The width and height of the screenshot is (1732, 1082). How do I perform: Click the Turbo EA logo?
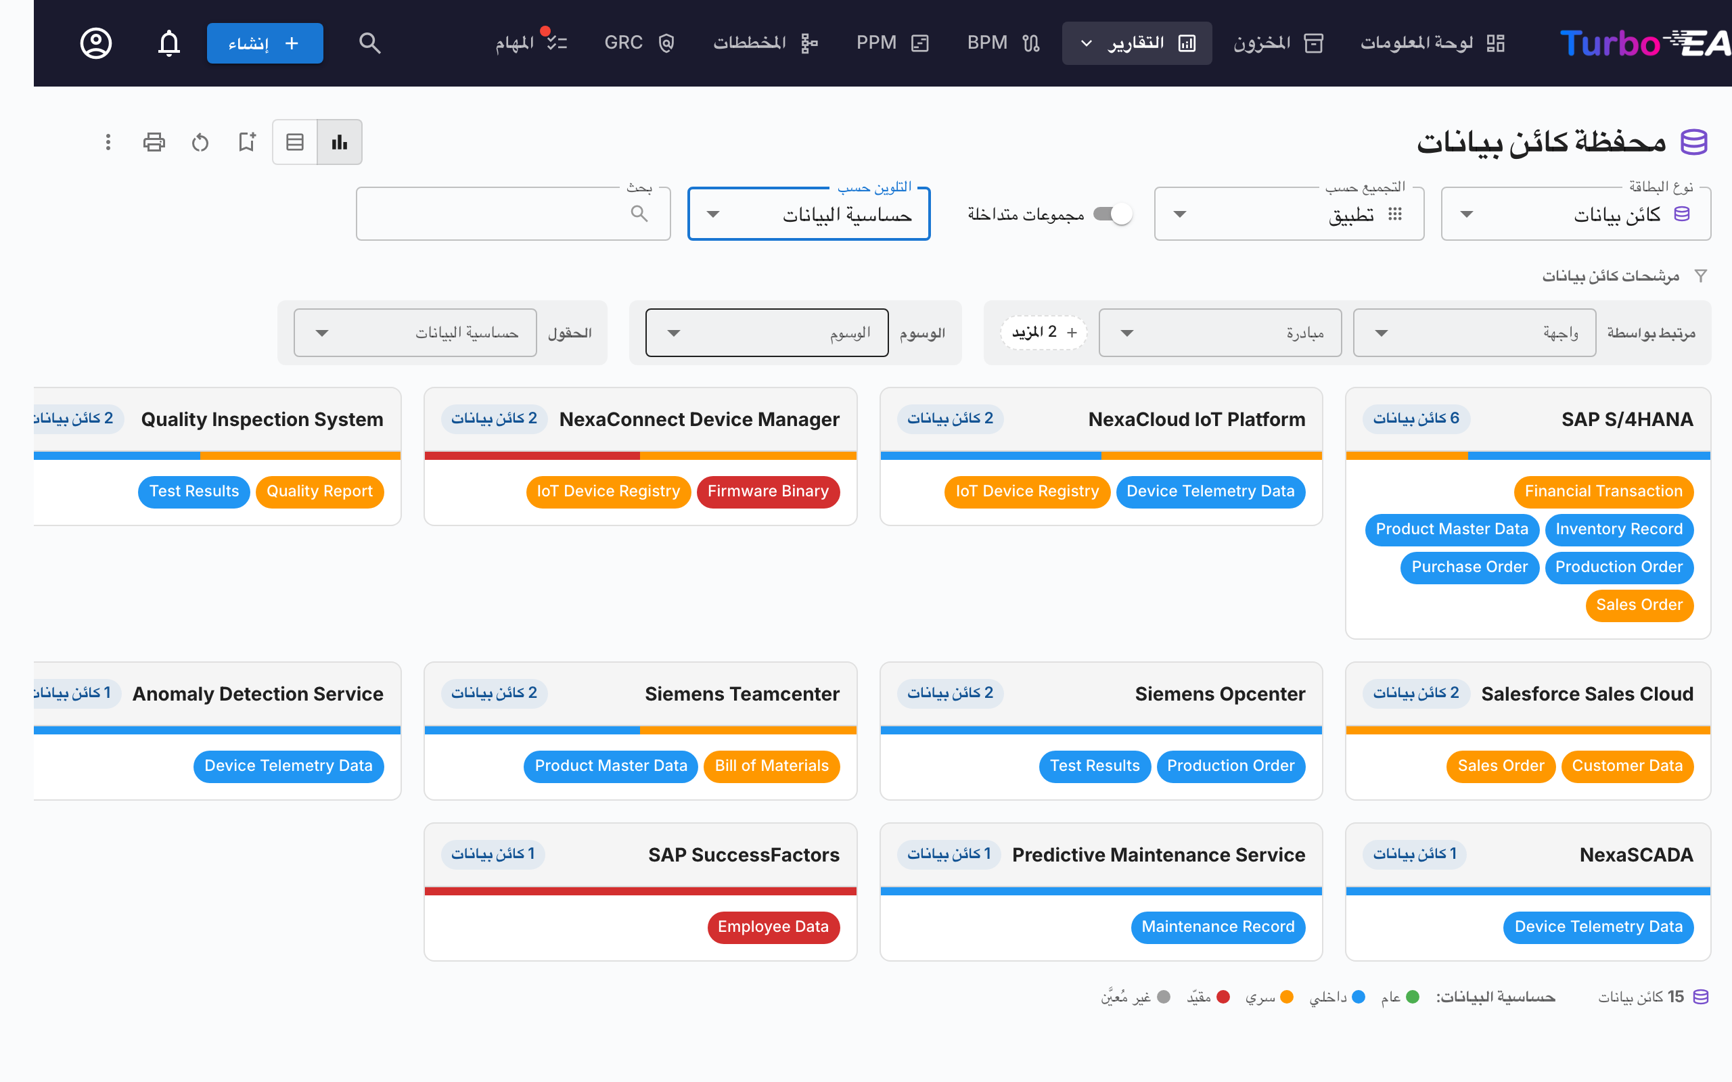click(x=1645, y=43)
